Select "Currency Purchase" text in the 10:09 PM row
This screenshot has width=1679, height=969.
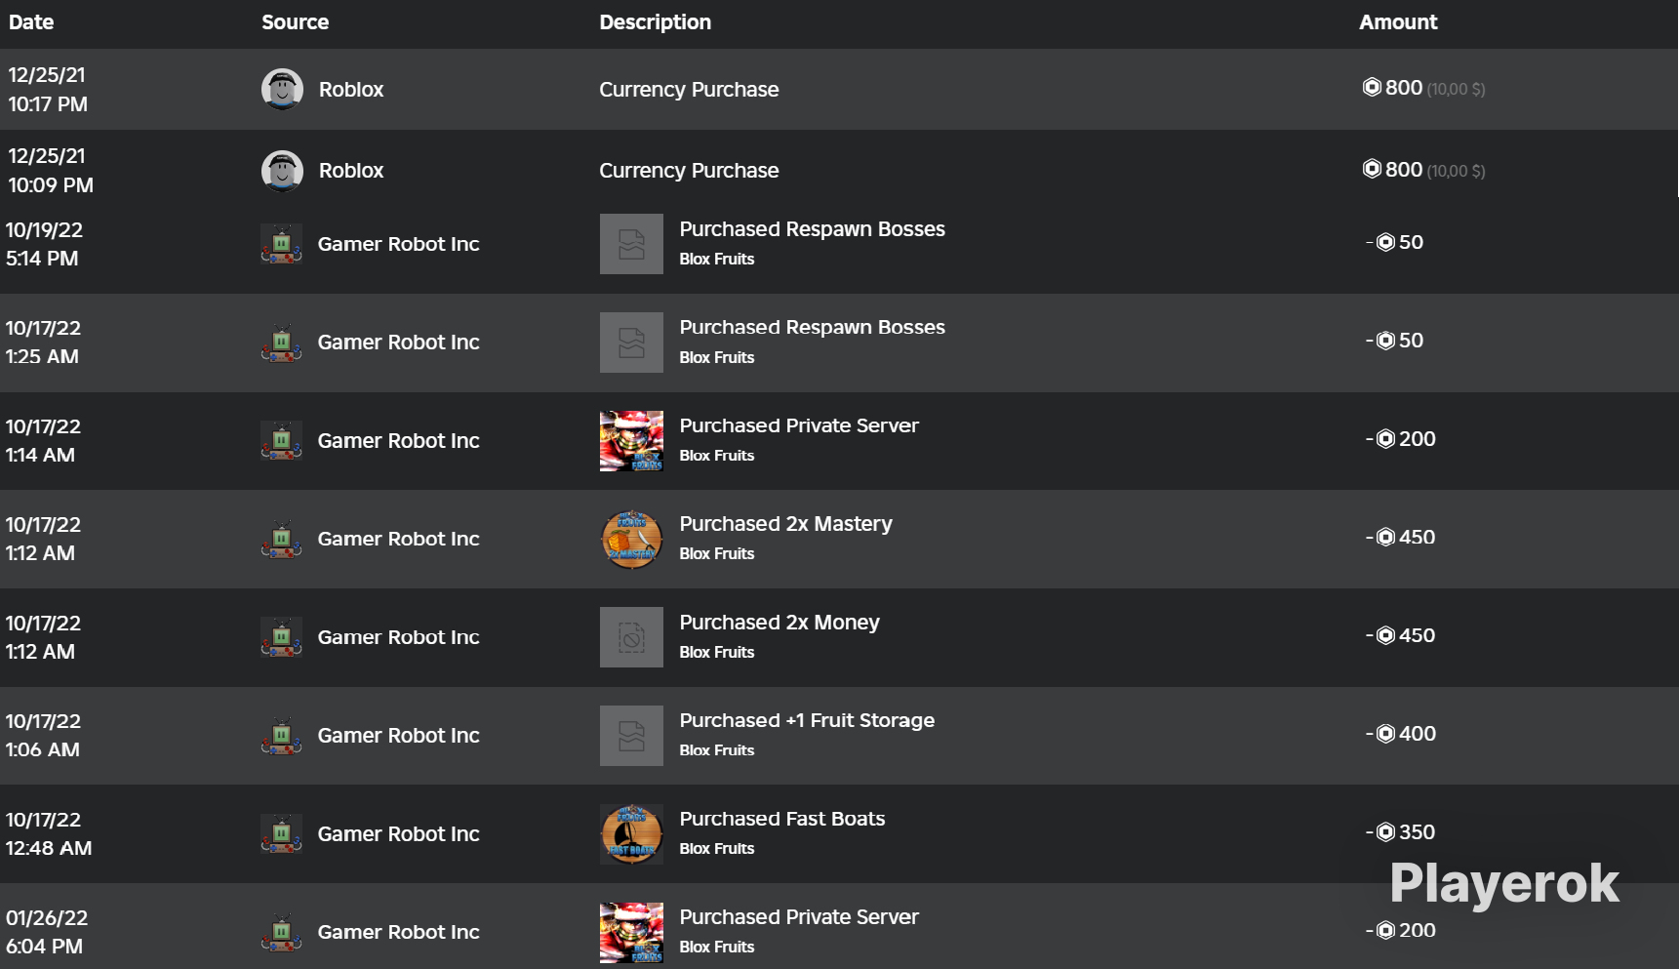click(x=689, y=171)
